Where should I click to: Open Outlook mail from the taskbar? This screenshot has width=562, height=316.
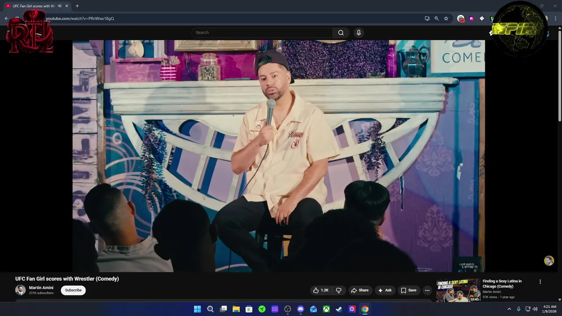pos(313,309)
